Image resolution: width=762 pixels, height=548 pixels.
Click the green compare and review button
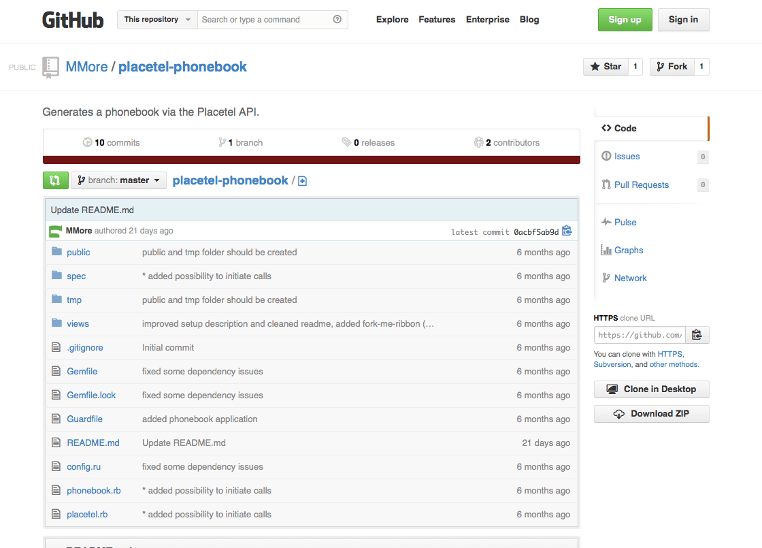[x=55, y=180]
